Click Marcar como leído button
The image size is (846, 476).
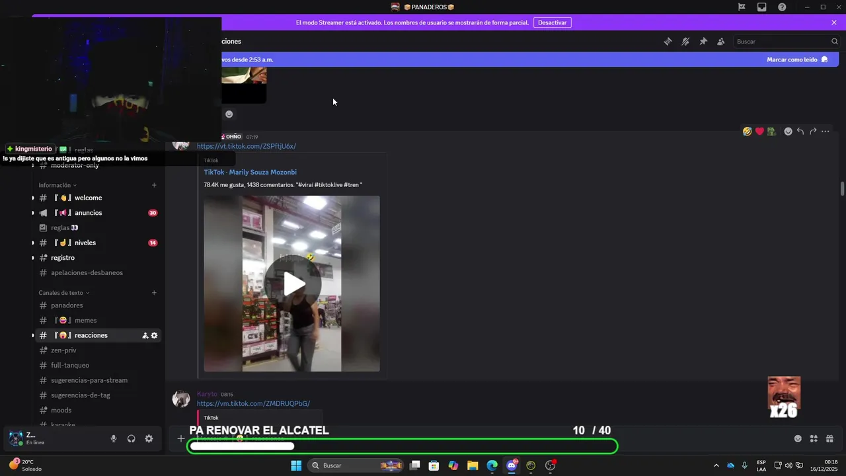pyautogui.click(x=797, y=59)
